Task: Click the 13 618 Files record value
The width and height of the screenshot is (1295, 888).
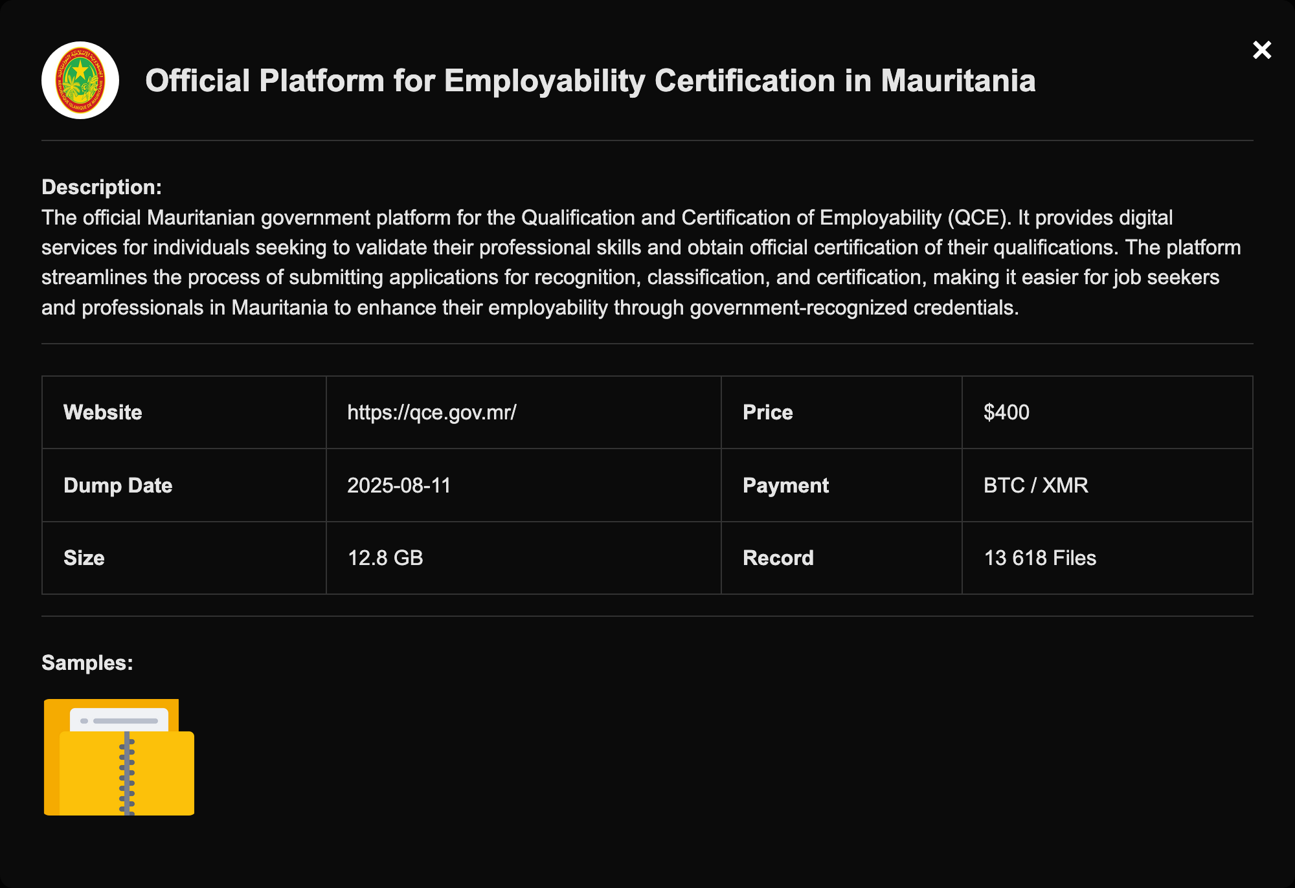Action: click(1040, 558)
